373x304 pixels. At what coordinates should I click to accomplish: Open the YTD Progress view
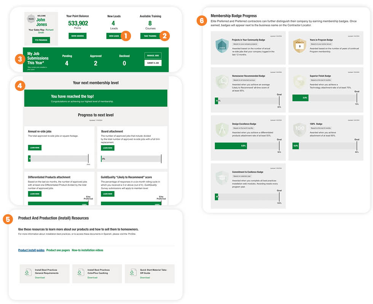[40, 40]
